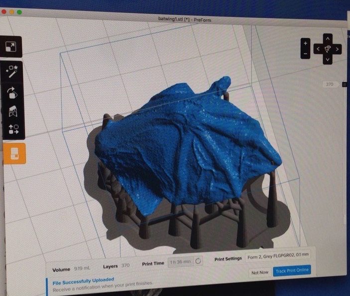Recalculate print time with refresh icon
This screenshot has height=296, width=350.
pyautogui.click(x=198, y=261)
